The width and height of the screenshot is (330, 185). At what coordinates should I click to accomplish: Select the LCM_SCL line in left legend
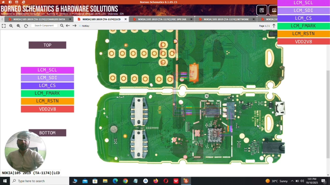(47, 70)
